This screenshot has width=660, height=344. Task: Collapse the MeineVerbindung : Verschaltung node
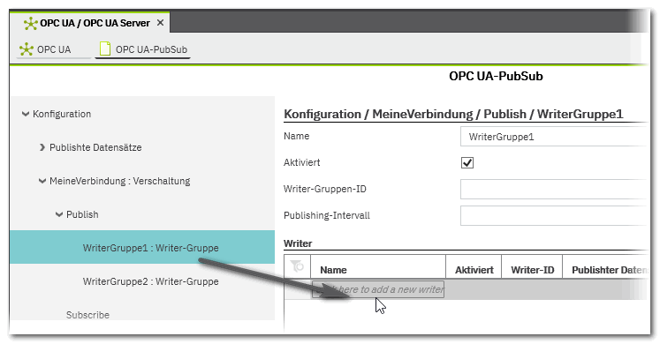[42, 181]
